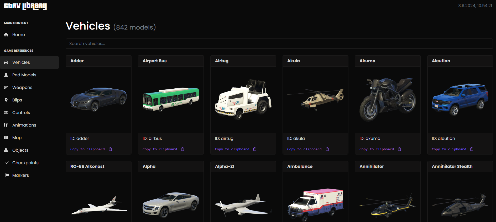Click the Alpha-Z1 plane image
This screenshot has width=496, height=222.
click(x=243, y=206)
